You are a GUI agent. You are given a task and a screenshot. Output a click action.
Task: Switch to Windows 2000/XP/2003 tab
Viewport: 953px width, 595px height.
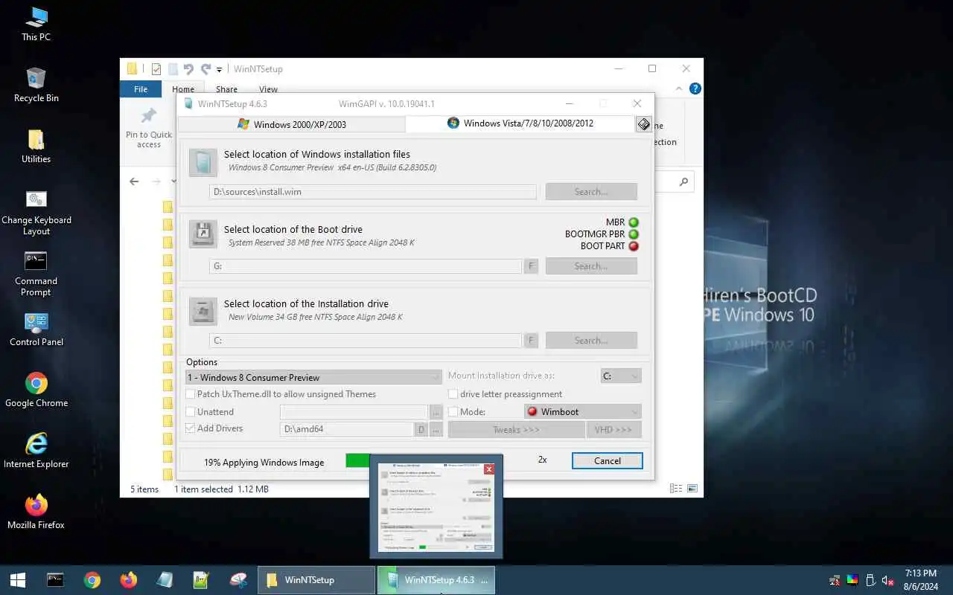coord(291,124)
